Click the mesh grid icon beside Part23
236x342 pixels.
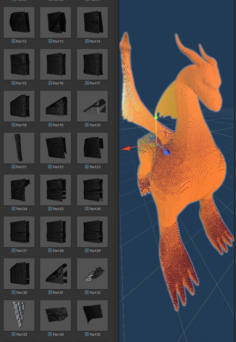87,167
